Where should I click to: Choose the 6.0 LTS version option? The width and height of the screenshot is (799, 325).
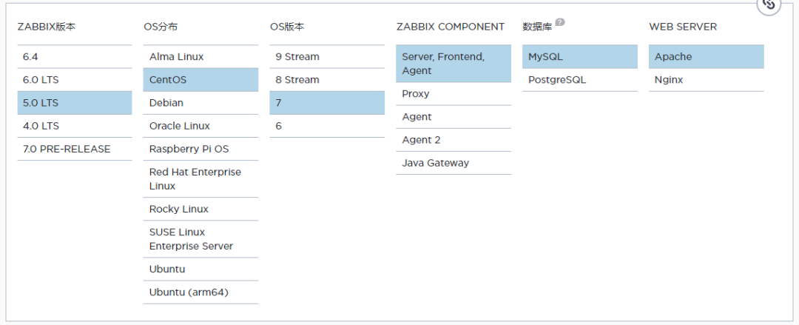[x=74, y=80]
